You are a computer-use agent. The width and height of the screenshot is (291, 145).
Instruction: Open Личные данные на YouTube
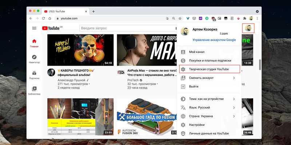pyautogui.click(x=209, y=133)
